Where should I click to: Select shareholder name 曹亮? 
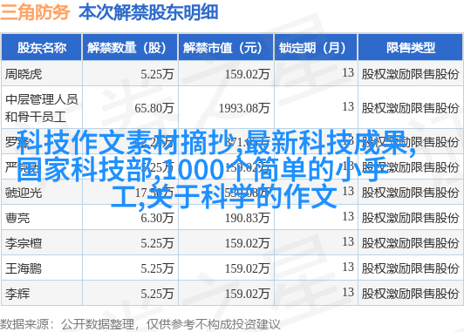point(17,218)
